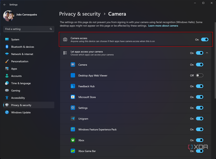Click the Bluetooth & devices icon
Image resolution: width=216 pixels, height=159 pixels.
click(7, 47)
